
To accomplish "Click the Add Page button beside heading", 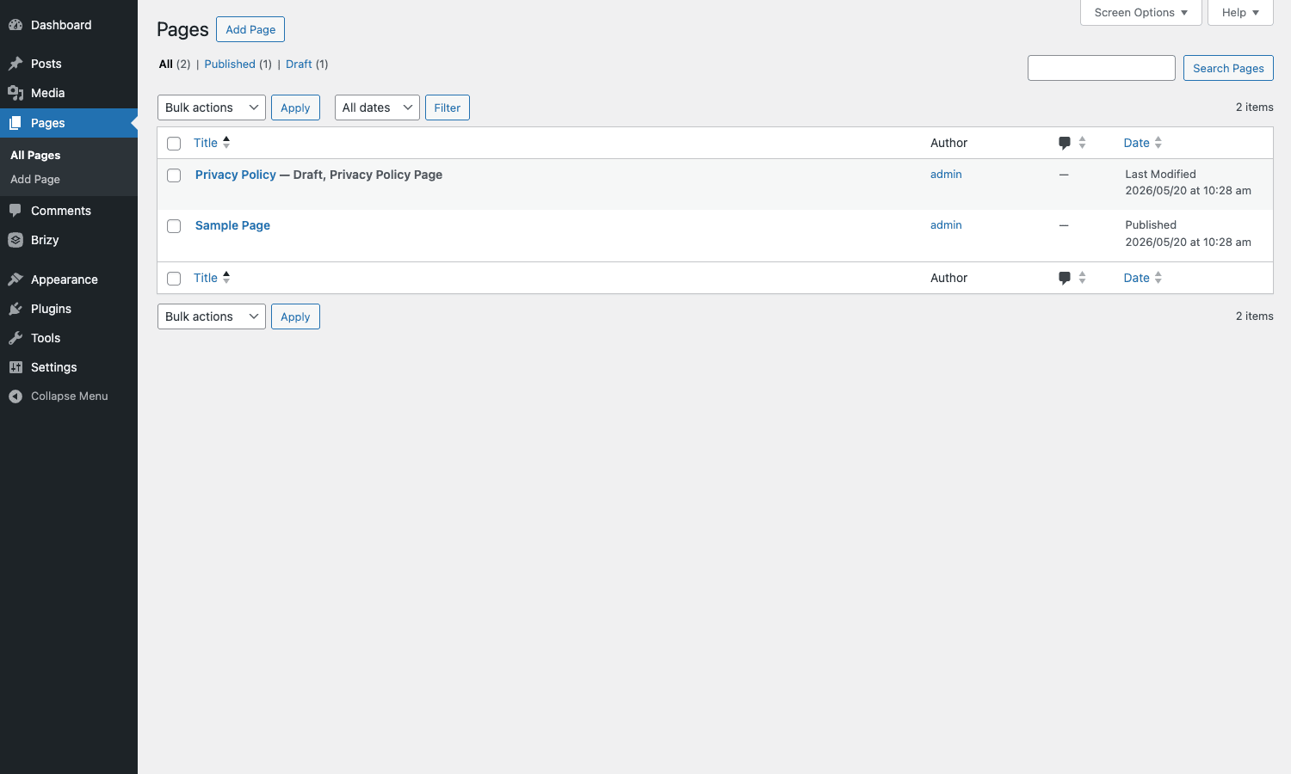I will click(250, 29).
